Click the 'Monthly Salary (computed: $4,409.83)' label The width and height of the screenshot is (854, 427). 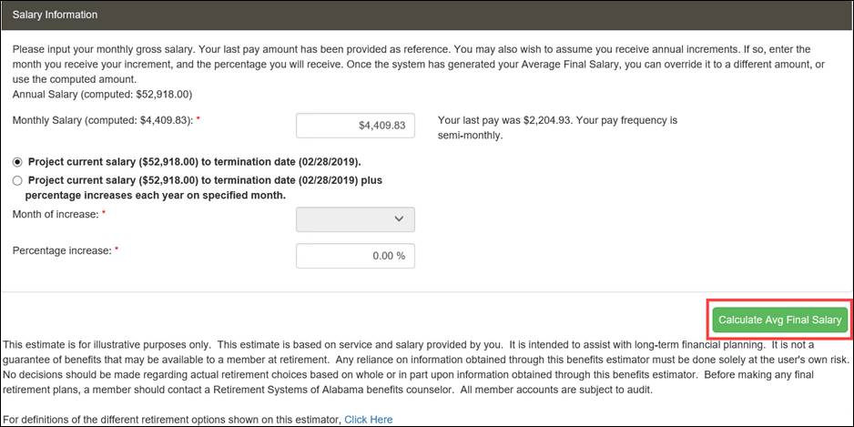tap(102, 120)
